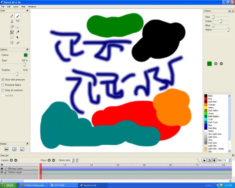Add a keyframe with Keys plus
Image resolution: width=235 pixels, height=188 pixels.
click(x=49, y=160)
